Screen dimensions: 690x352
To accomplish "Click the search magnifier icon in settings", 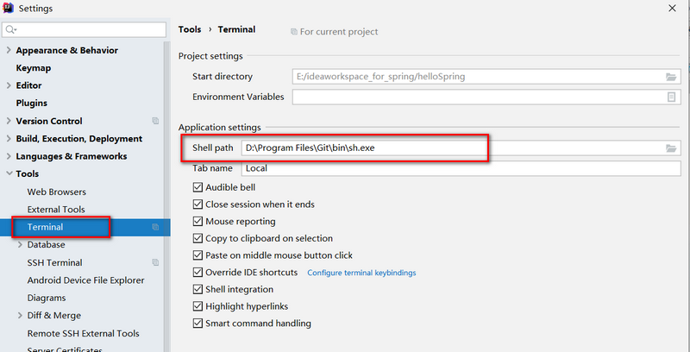I will (x=10, y=30).
